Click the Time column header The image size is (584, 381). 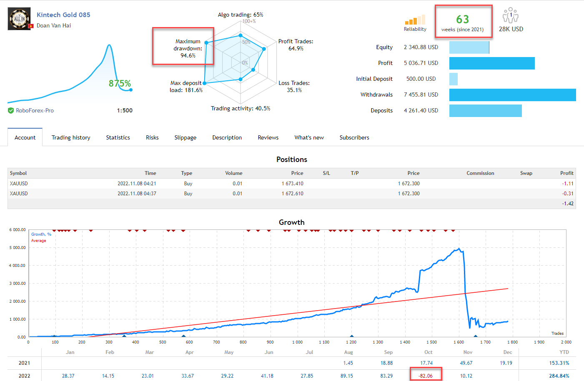150,173
